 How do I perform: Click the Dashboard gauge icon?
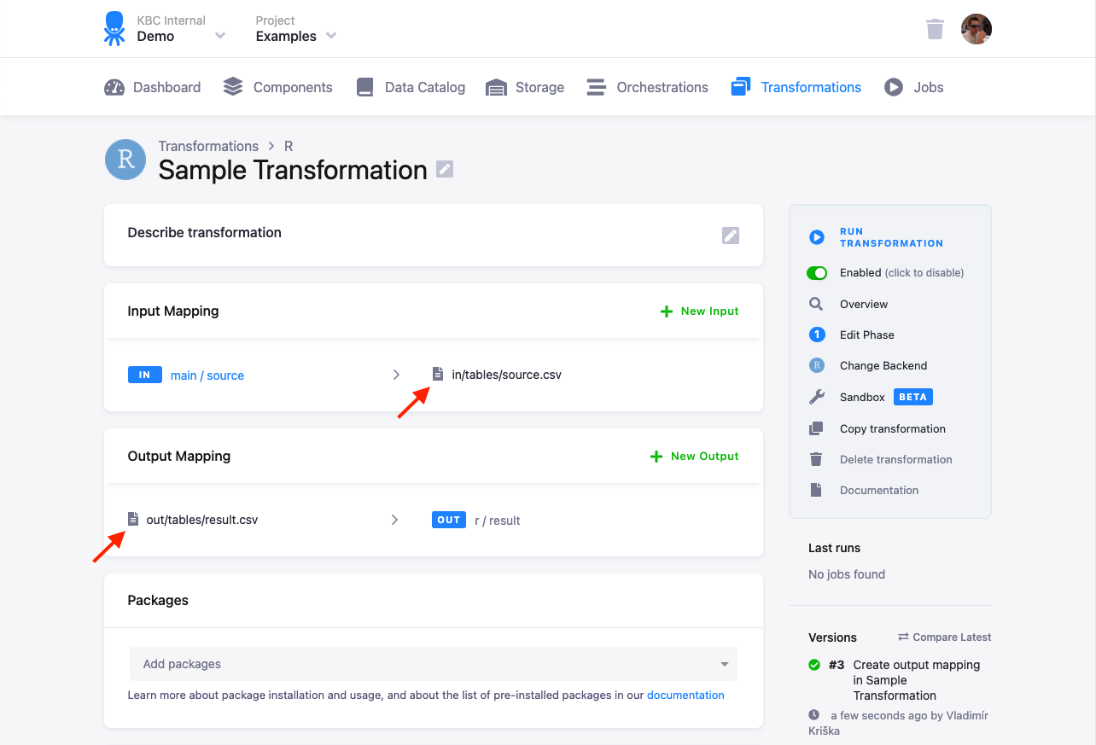click(x=114, y=87)
